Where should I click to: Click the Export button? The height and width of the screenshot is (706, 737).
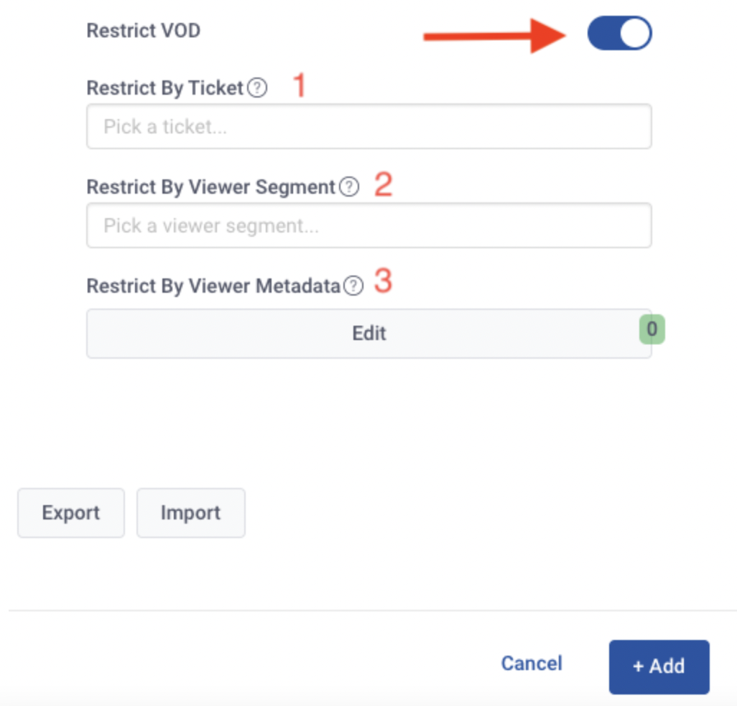(71, 512)
